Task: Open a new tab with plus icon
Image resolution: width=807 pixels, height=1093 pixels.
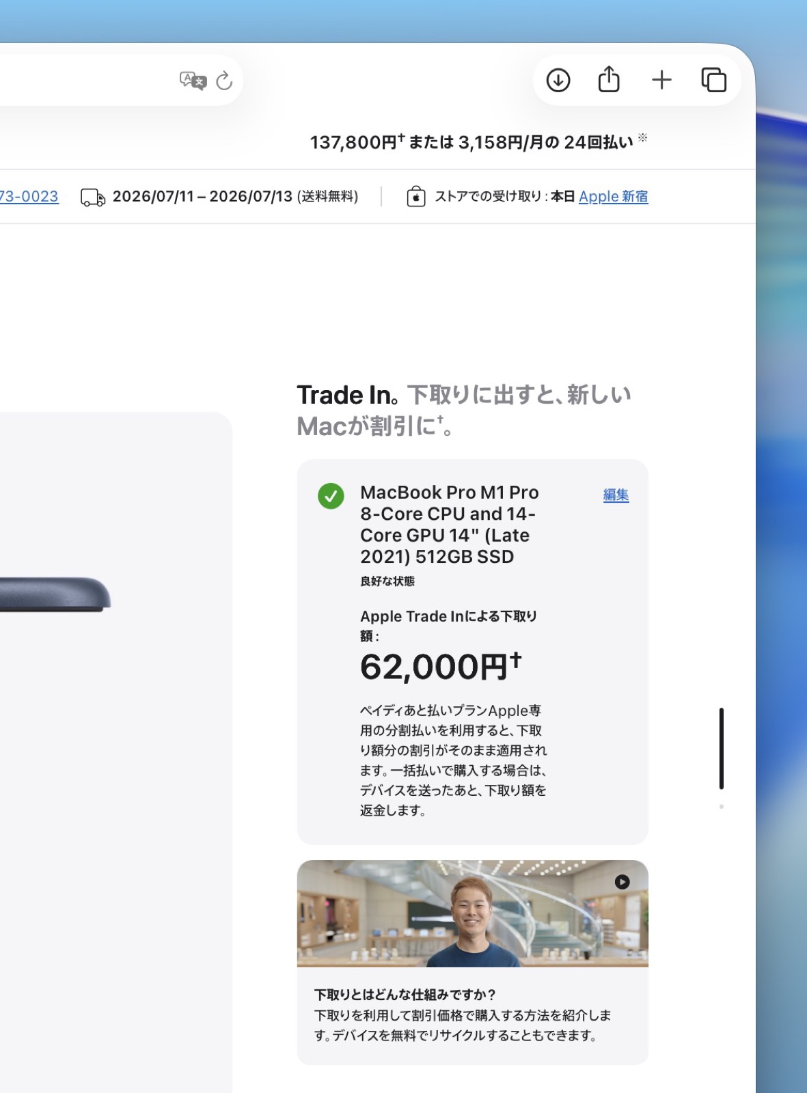Action: pyautogui.click(x=661, y=80)
